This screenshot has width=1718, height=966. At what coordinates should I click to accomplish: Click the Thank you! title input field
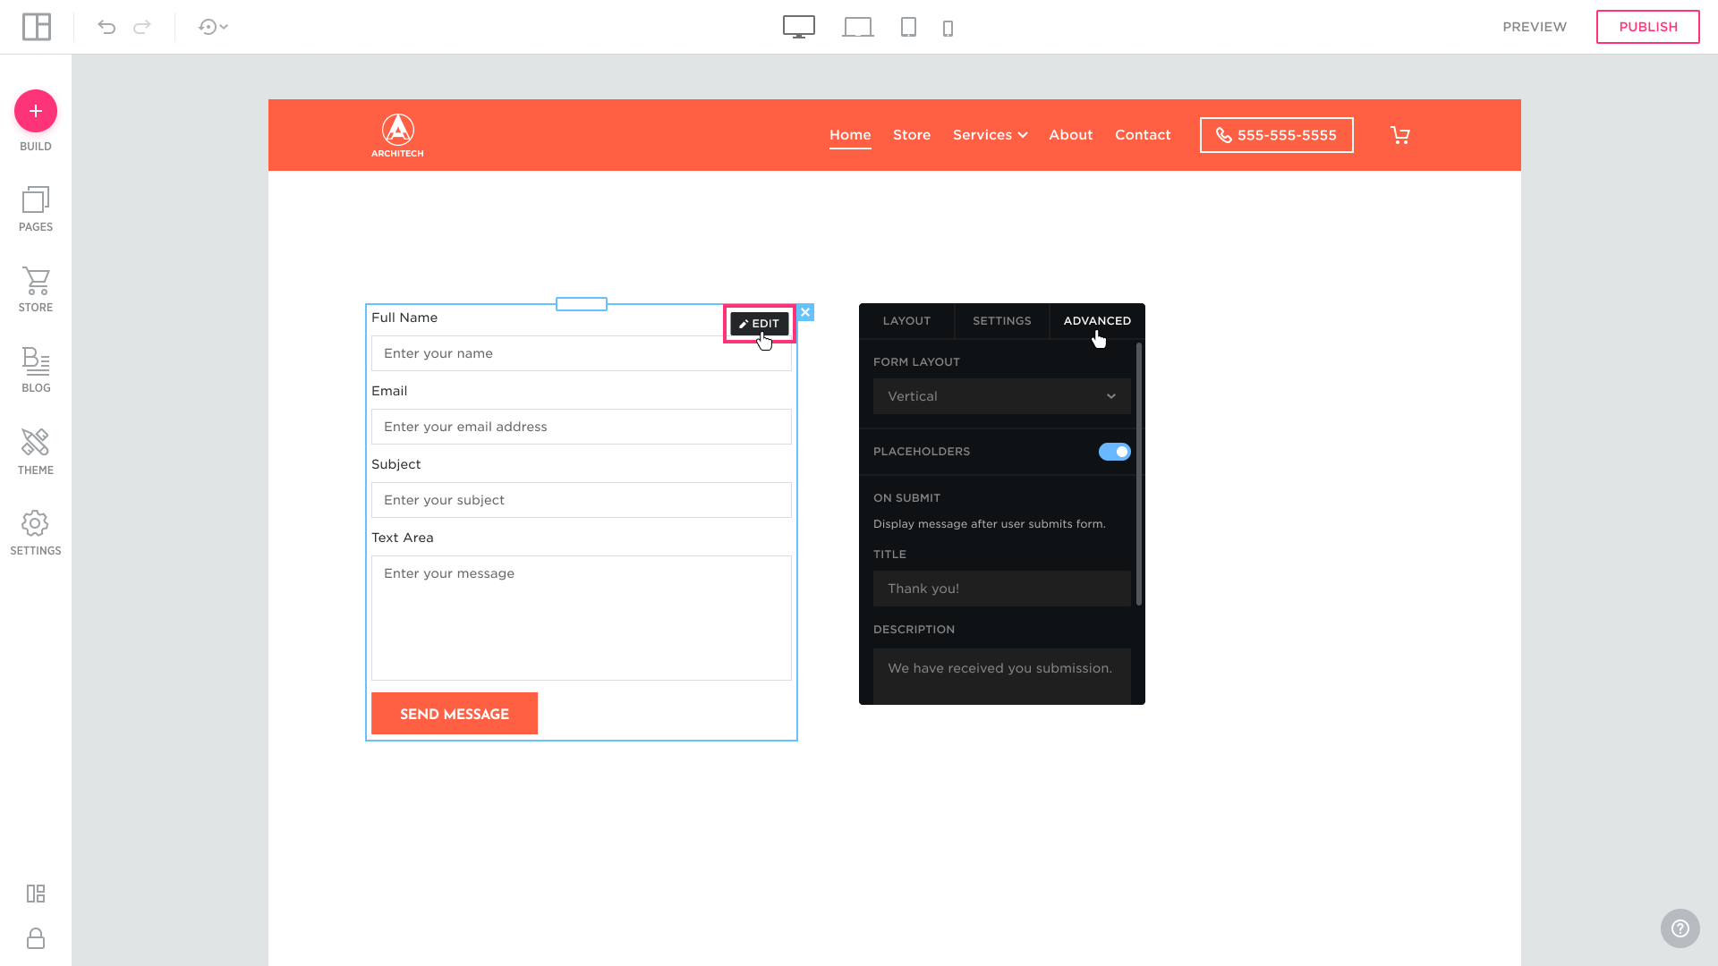click(1001, 589)
